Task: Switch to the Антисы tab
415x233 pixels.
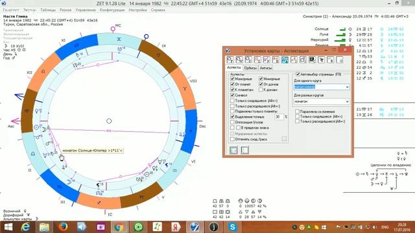Action: pos(266,68)
